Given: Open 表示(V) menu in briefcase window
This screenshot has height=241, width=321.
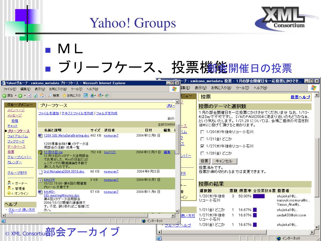Looking at the screenshot, I should pos(40,89).
